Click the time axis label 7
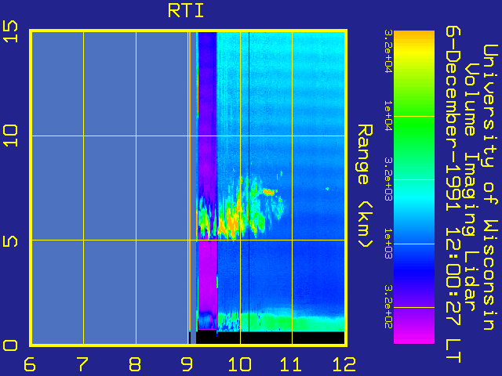 click(82, 364)
